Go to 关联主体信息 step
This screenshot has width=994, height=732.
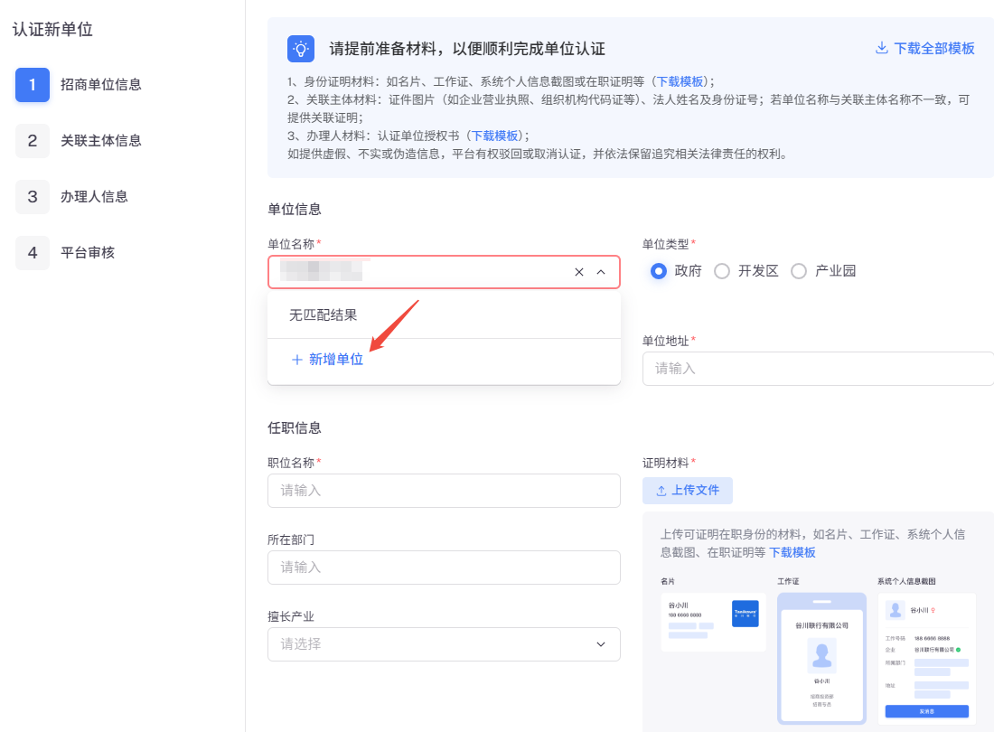coord(101,141)
